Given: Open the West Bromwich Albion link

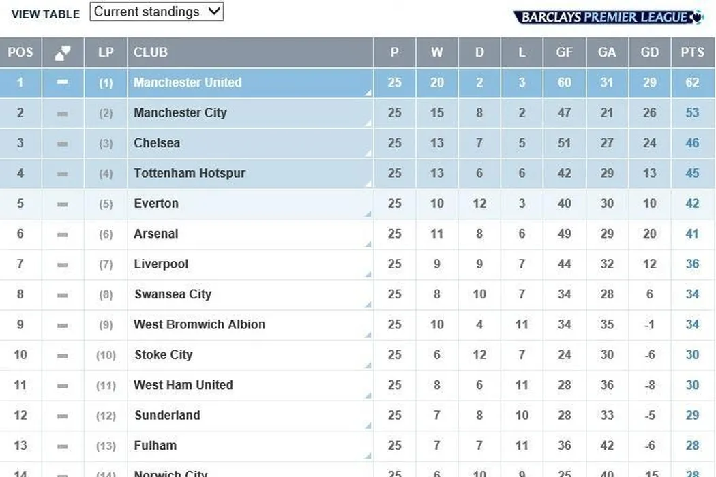Looking at the screenshot, I should (199, 324).
